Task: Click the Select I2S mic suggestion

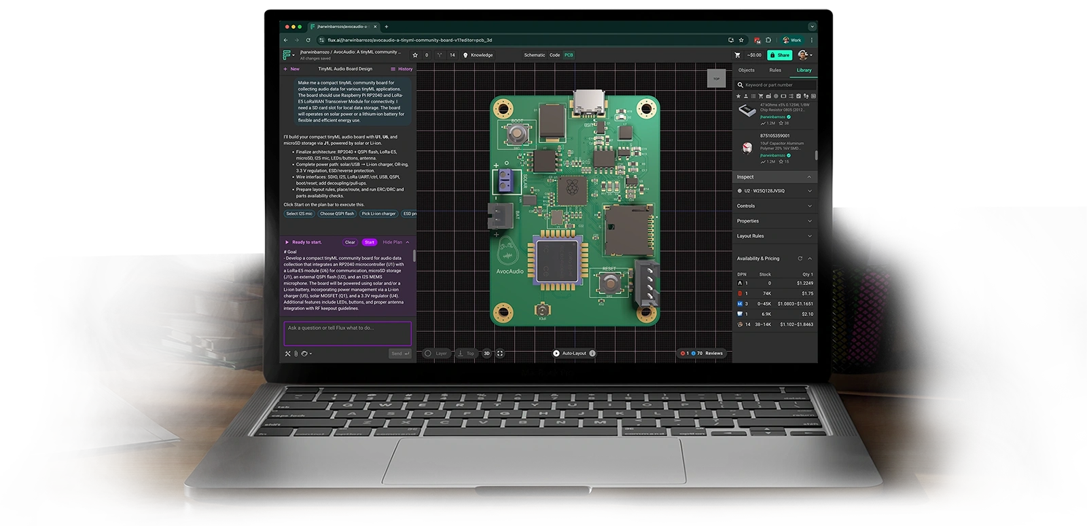Action: click(300, 214)
